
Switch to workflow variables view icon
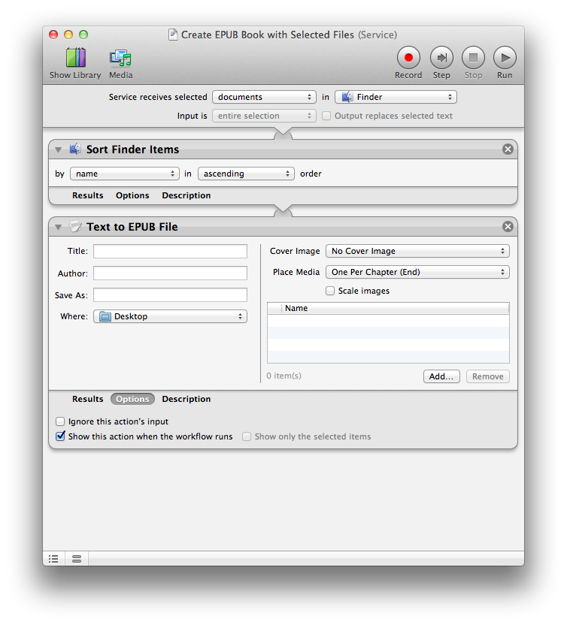coord(77,559)
